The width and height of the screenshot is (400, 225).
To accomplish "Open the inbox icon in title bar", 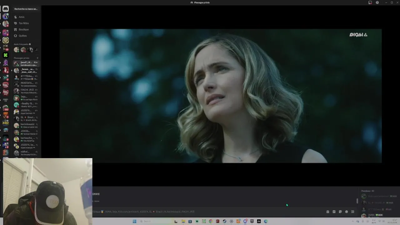I will 370,2.
